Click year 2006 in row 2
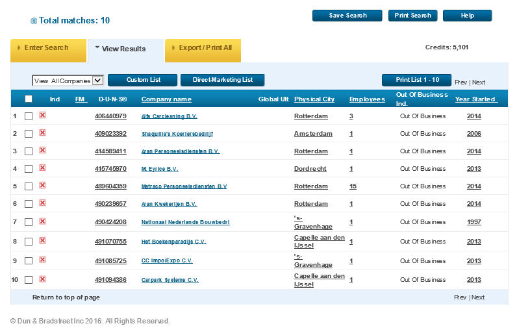517x328 pixels. tap(473, 134)
